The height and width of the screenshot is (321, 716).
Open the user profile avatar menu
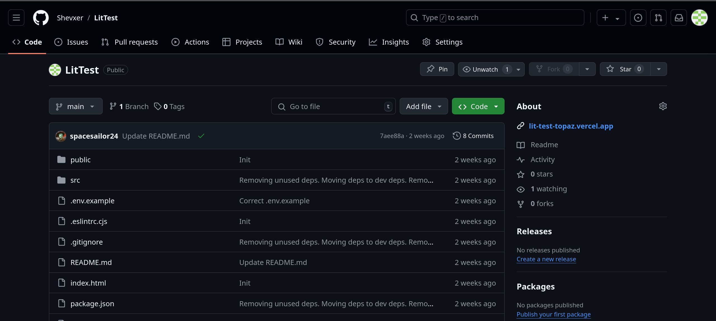click(x=699, y=18)
